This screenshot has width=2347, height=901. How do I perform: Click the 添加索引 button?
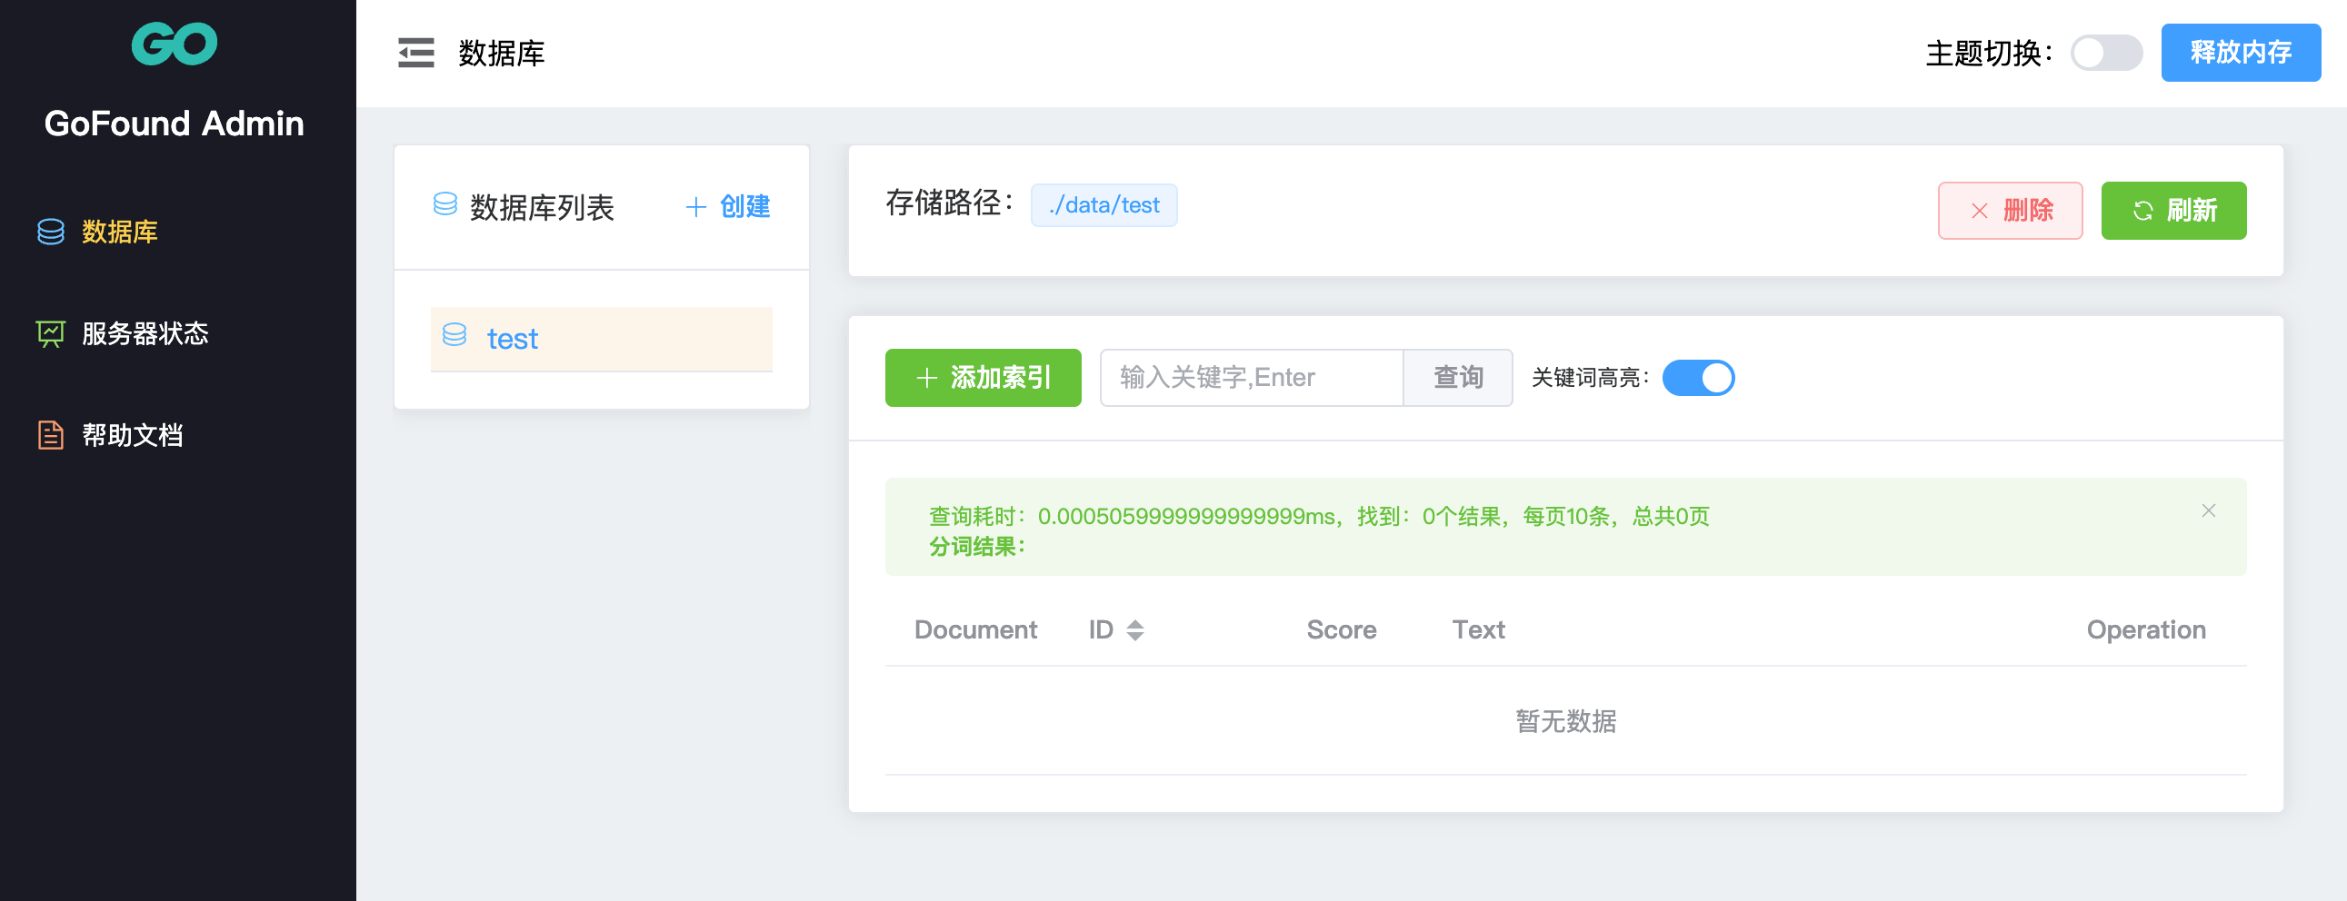984,377
